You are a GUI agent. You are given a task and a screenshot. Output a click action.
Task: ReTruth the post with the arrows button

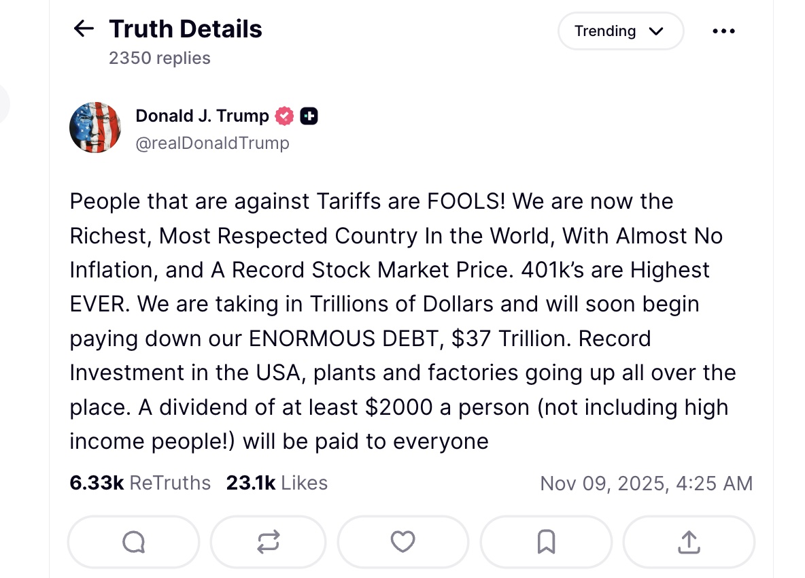(x=268, y=542)
